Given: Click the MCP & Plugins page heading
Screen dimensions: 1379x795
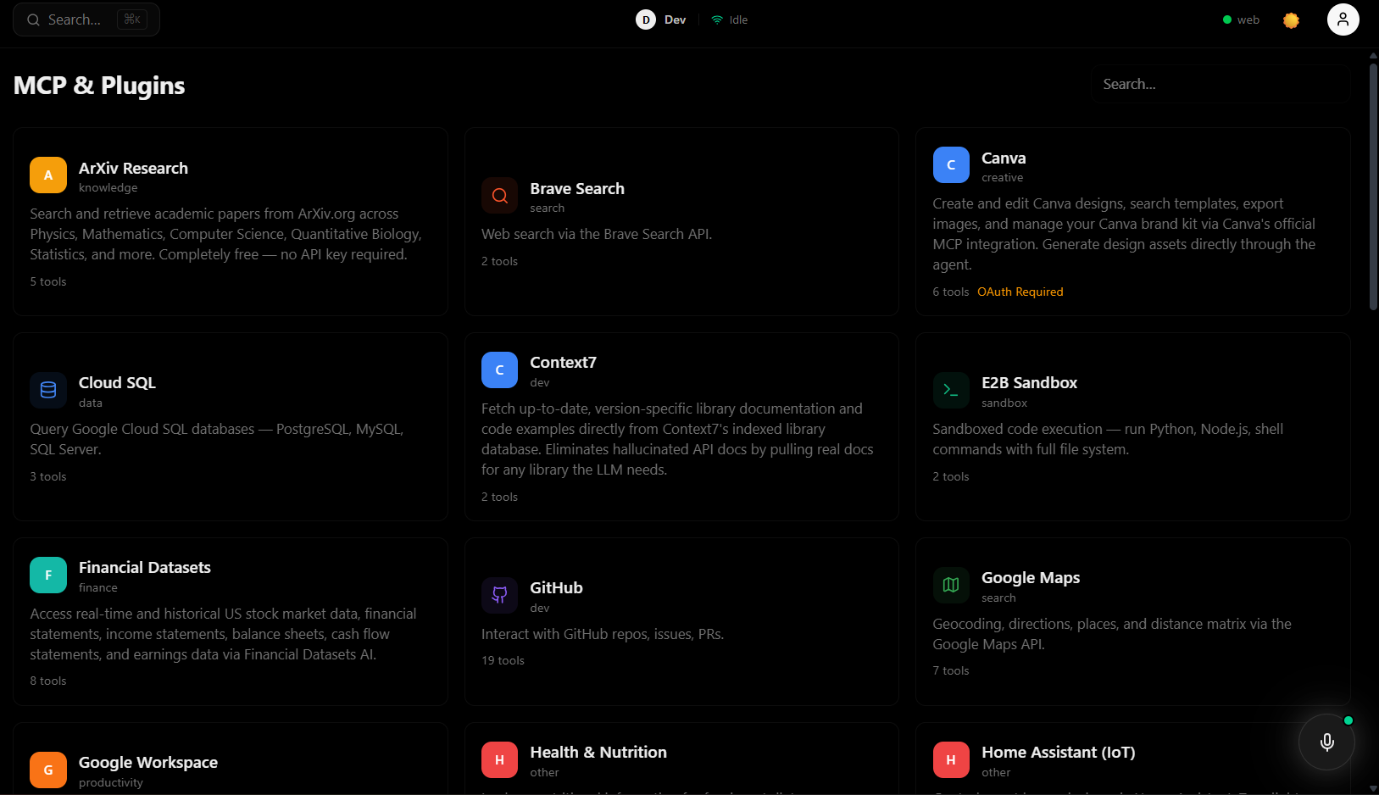Looking at the screenshot, I should (x=99, y=86).
